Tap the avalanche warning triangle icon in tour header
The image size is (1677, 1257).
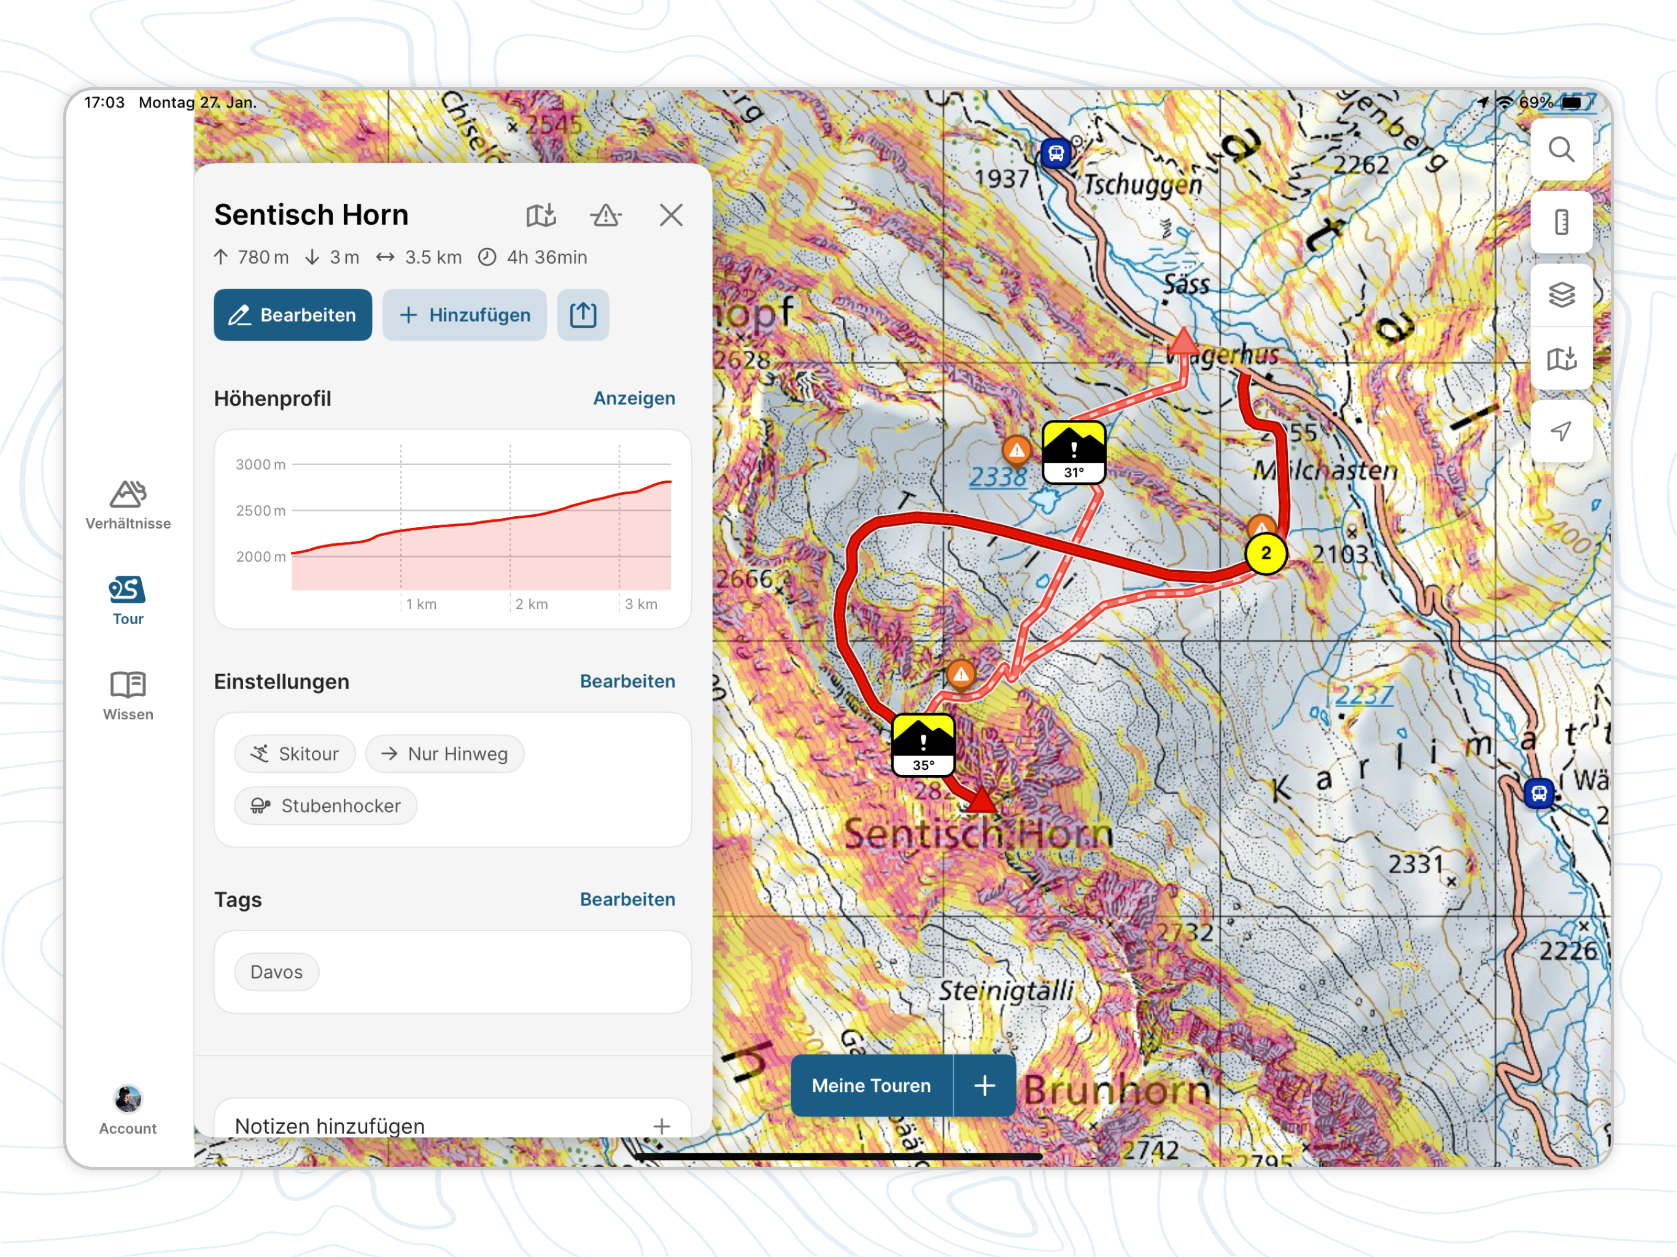coord(605,215)
